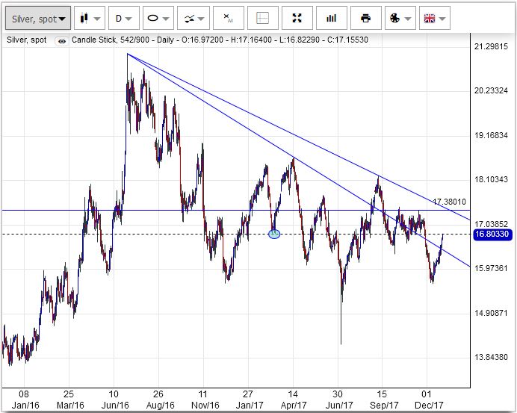Click the bar chart volume icon
The height and width of the screenshot is (413, 517).
(x=332, y=19)
